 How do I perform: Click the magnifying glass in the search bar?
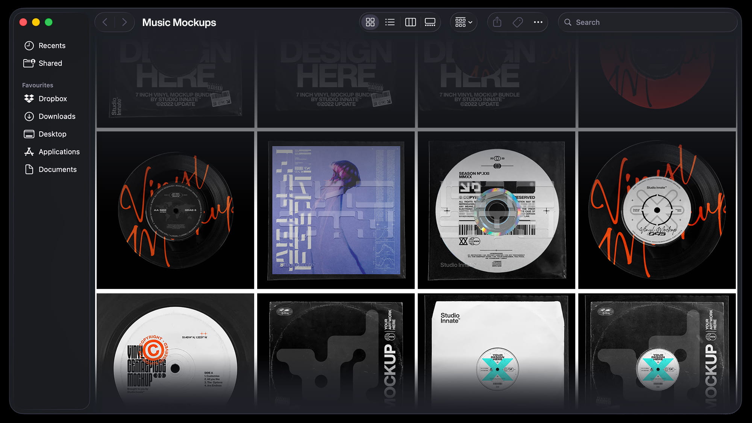[569, 22]
